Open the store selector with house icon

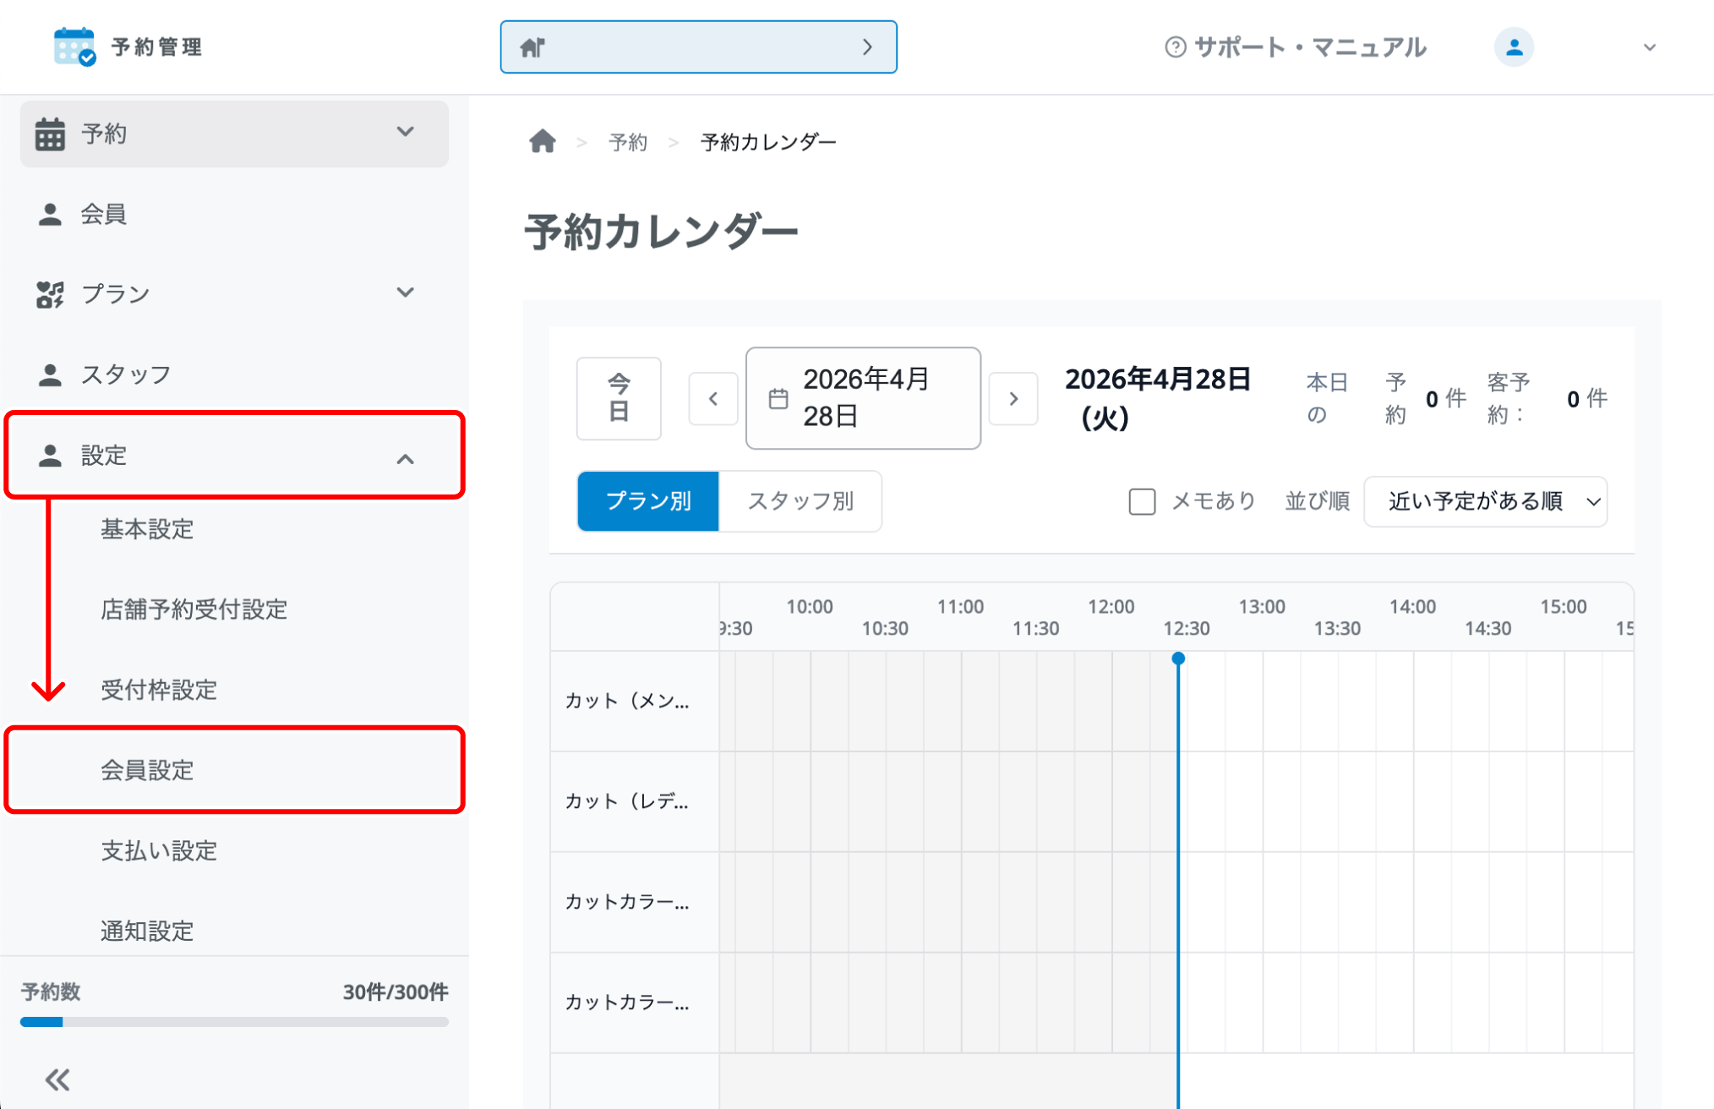click(698, 47)
